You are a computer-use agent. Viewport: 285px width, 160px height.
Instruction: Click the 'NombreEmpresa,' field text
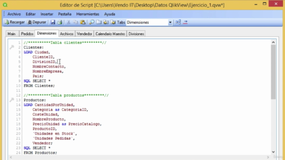[x=48, y=71]
